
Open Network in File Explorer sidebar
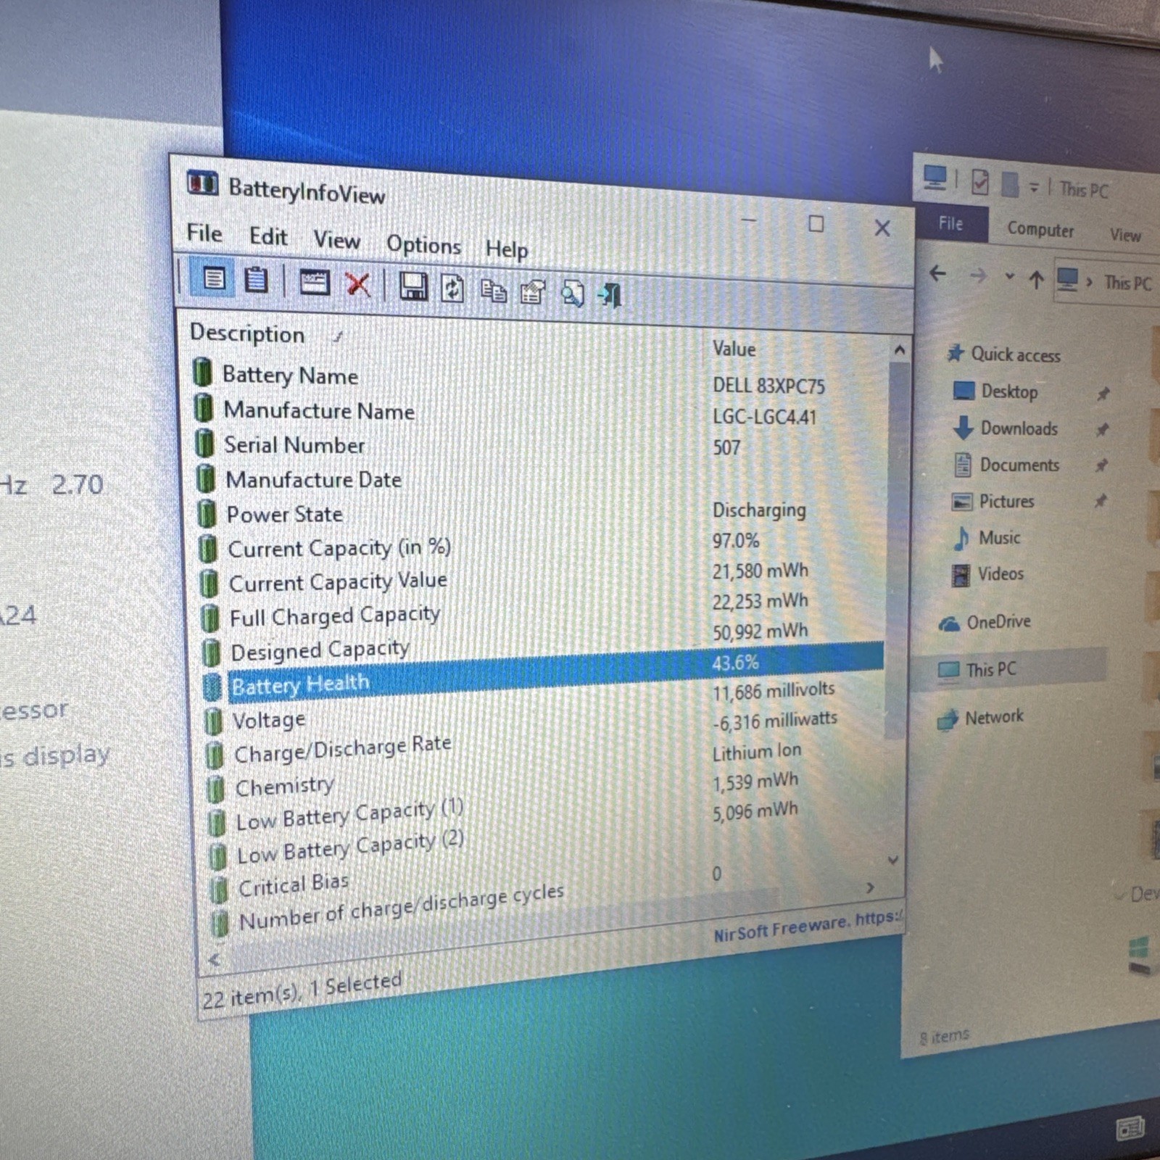coord(980,718)
